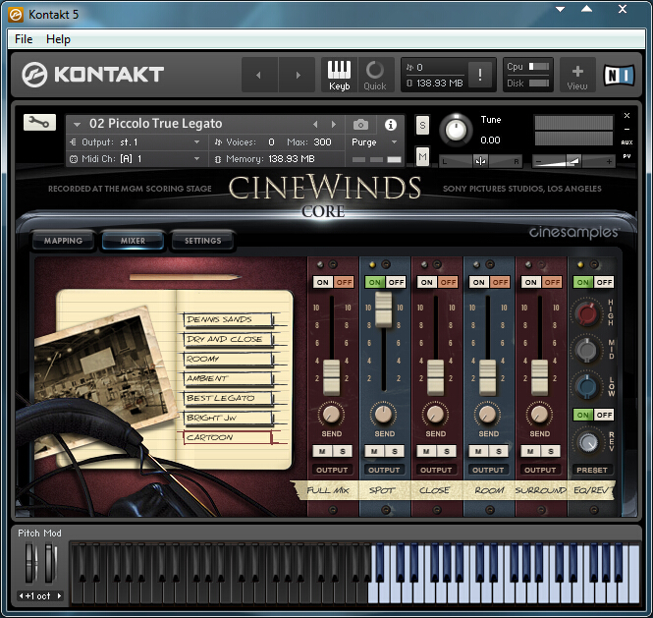
Task: Open Surround OUTPUT selector
Action: pyautogui.click(x=540, y=470)
